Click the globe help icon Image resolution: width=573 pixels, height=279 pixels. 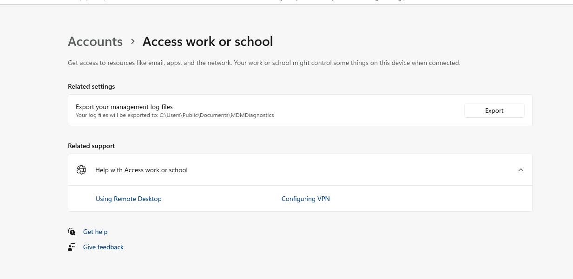(x=81, y=170)
